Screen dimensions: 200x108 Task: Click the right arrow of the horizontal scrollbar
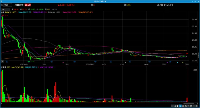197,104
